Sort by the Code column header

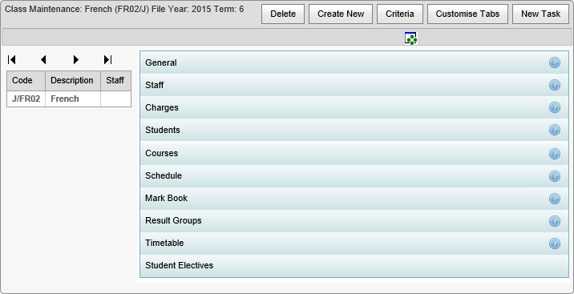click(26, 80)
